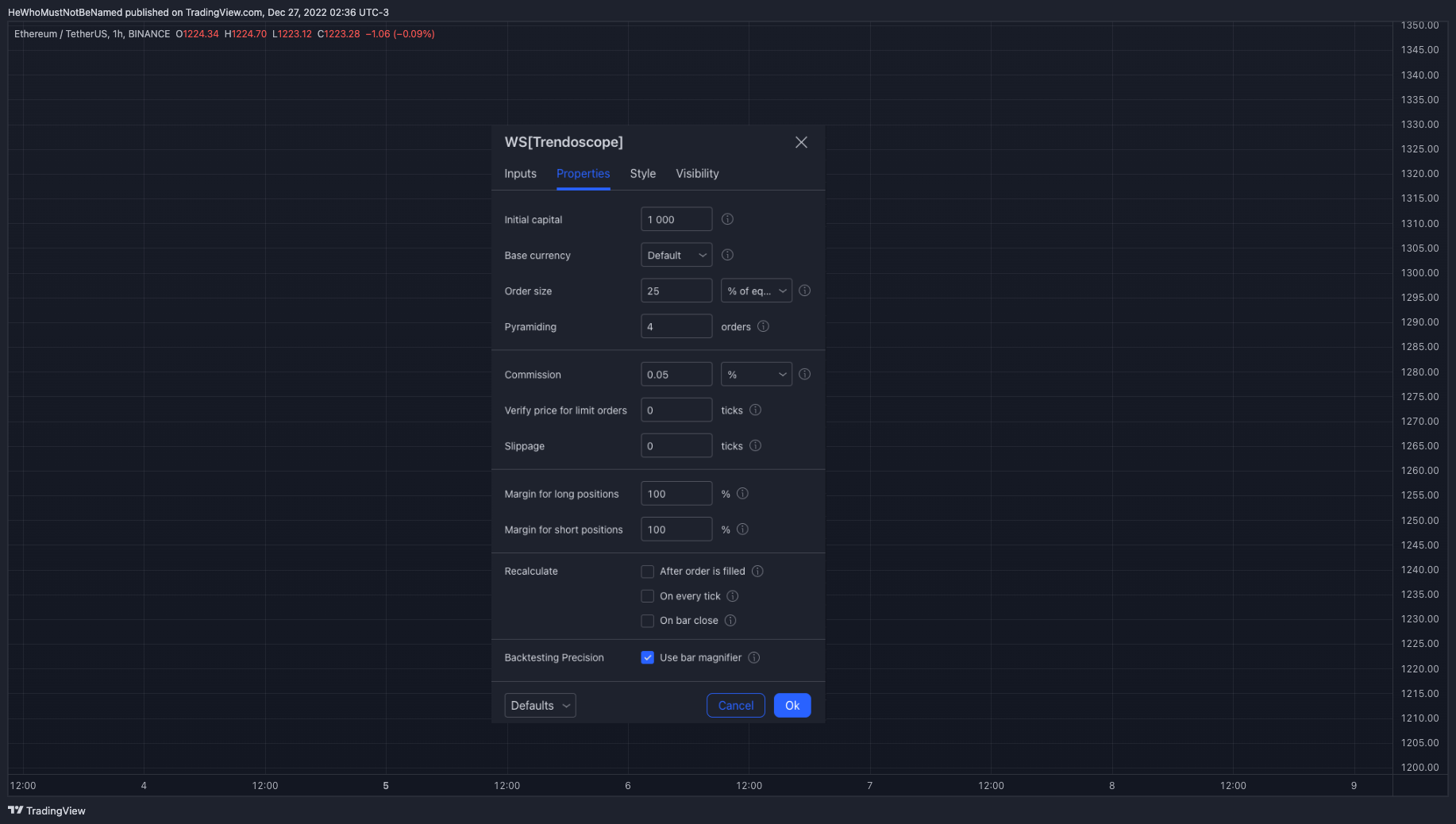Show info for Pyramiding orders
Image resolution: width=1456 pixels, height=824 pixels.
pyautogui.click(x=763, y=326)
